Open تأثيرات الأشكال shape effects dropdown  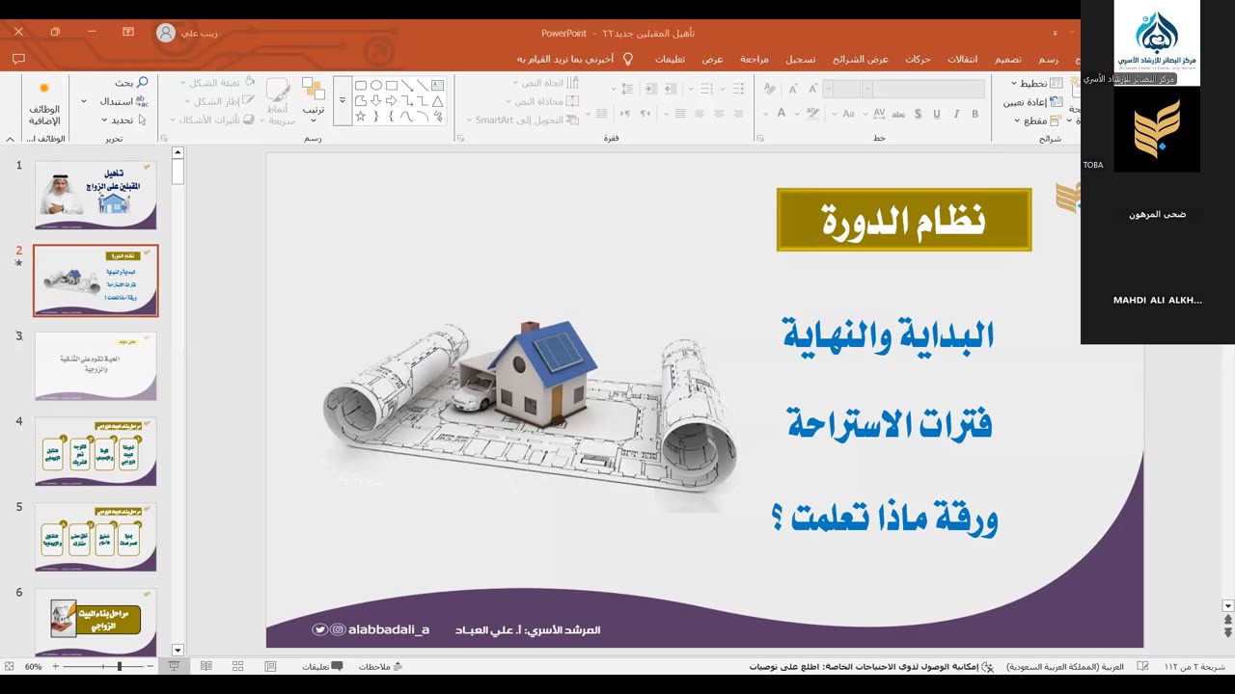[212, 120]
